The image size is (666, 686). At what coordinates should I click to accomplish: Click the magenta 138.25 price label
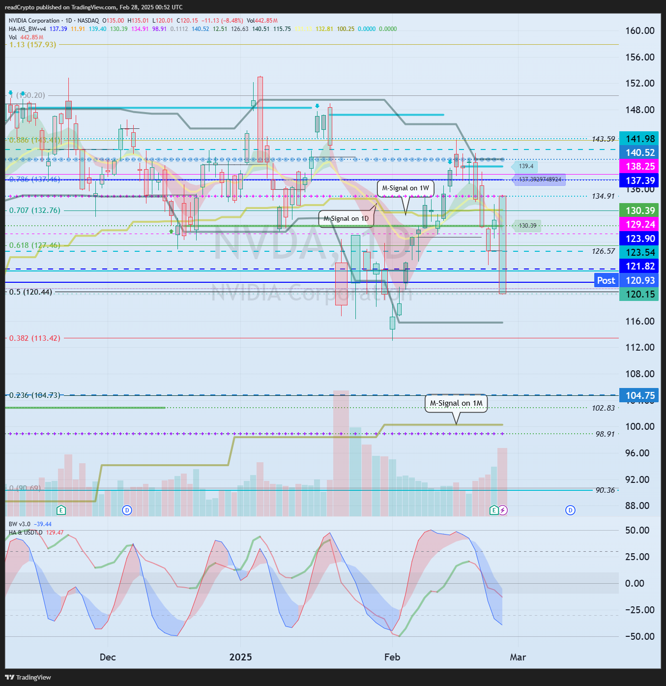point(639,166)
